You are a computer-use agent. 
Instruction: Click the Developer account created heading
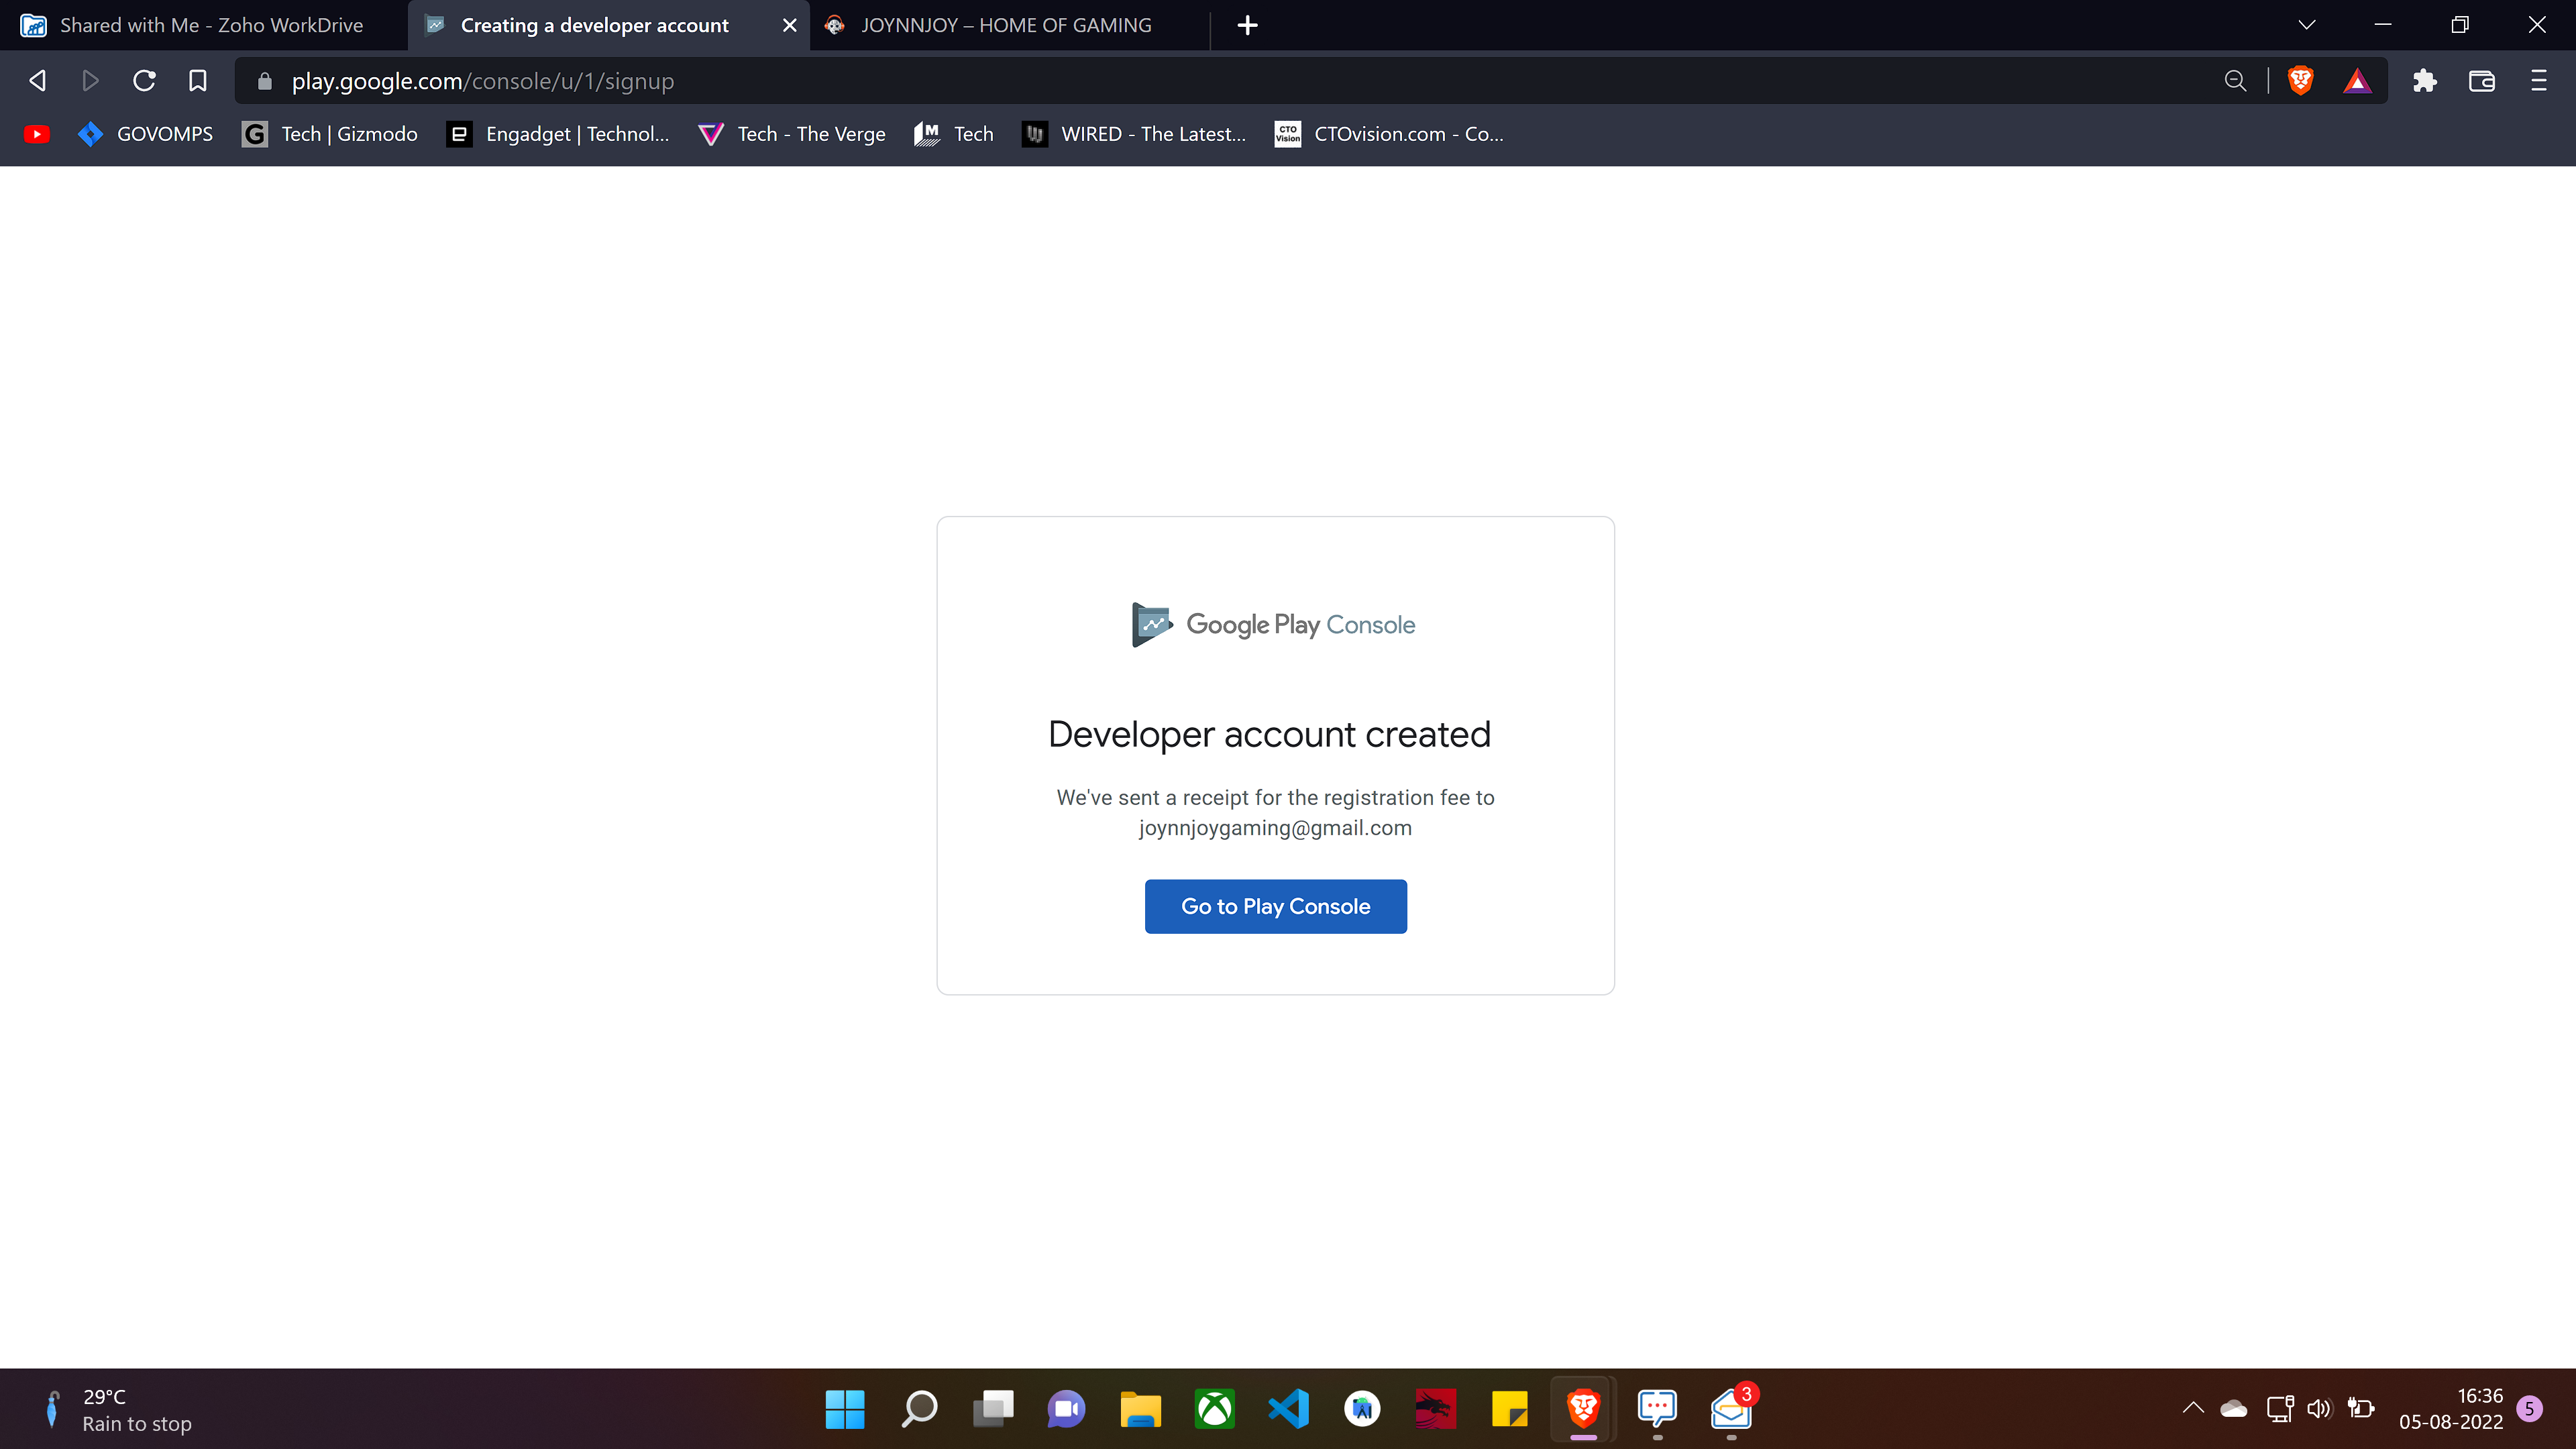pyautogui.click(x=1269, y=734)
